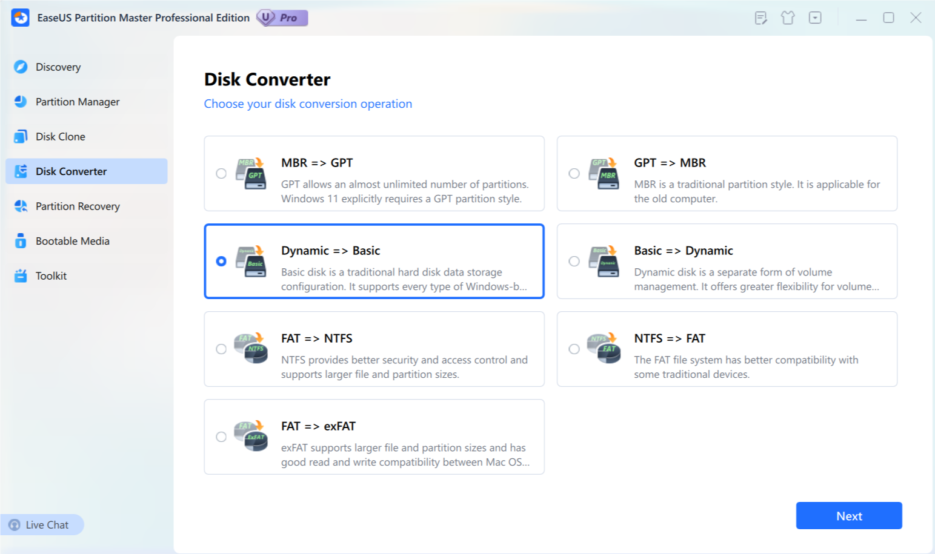Click the Discovery compass icon in sidebar
The image size is (935, 554).
[x=21, y=67]
